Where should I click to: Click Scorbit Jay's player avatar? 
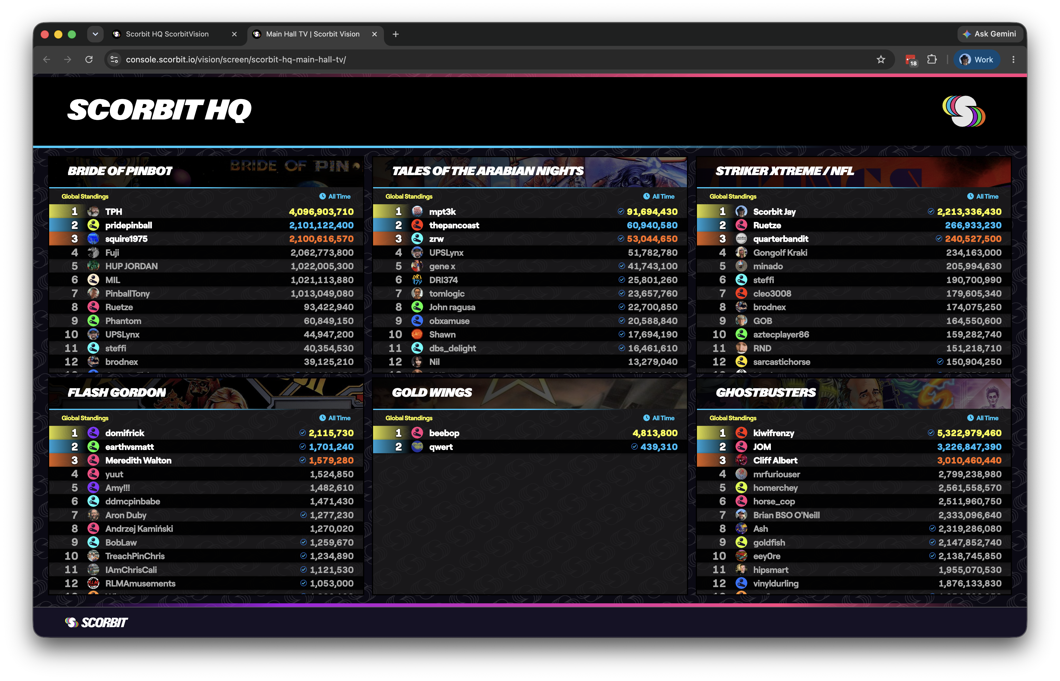741,211
